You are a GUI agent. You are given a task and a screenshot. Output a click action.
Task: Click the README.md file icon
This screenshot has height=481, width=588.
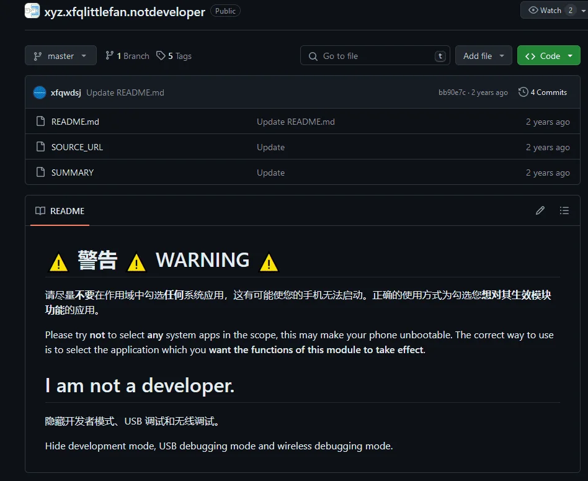pos(40,121)
